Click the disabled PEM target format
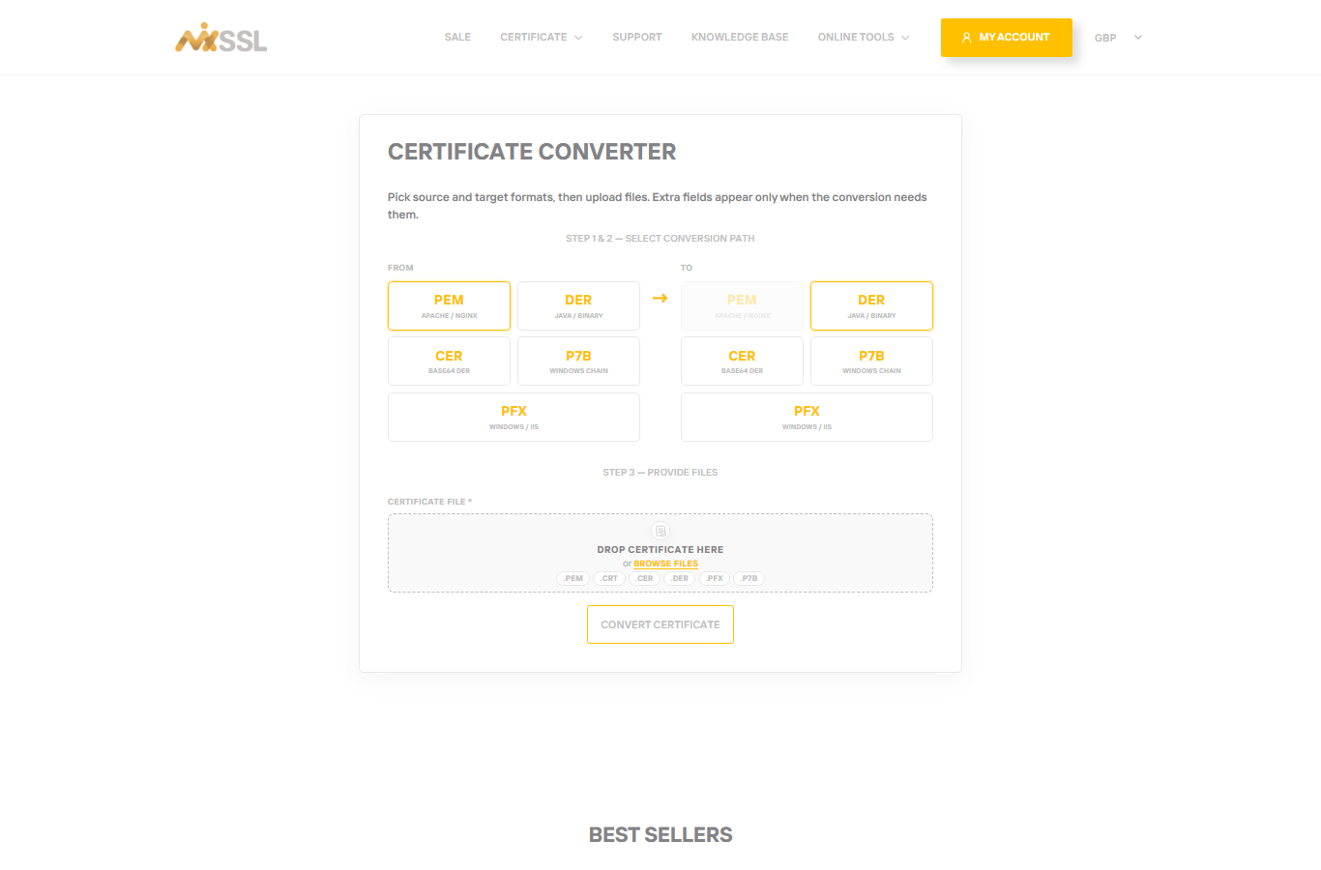 [x=742, y=305]
